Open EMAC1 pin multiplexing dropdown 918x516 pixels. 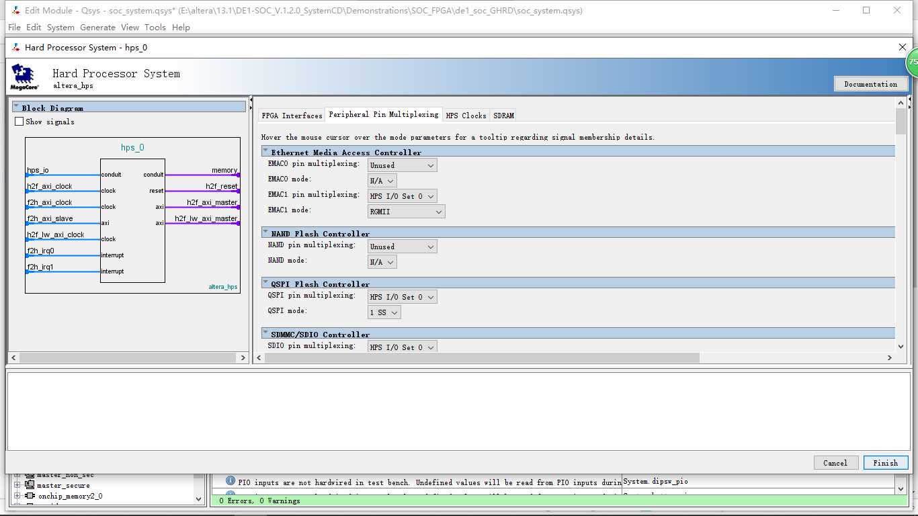(x=403, y=196)
